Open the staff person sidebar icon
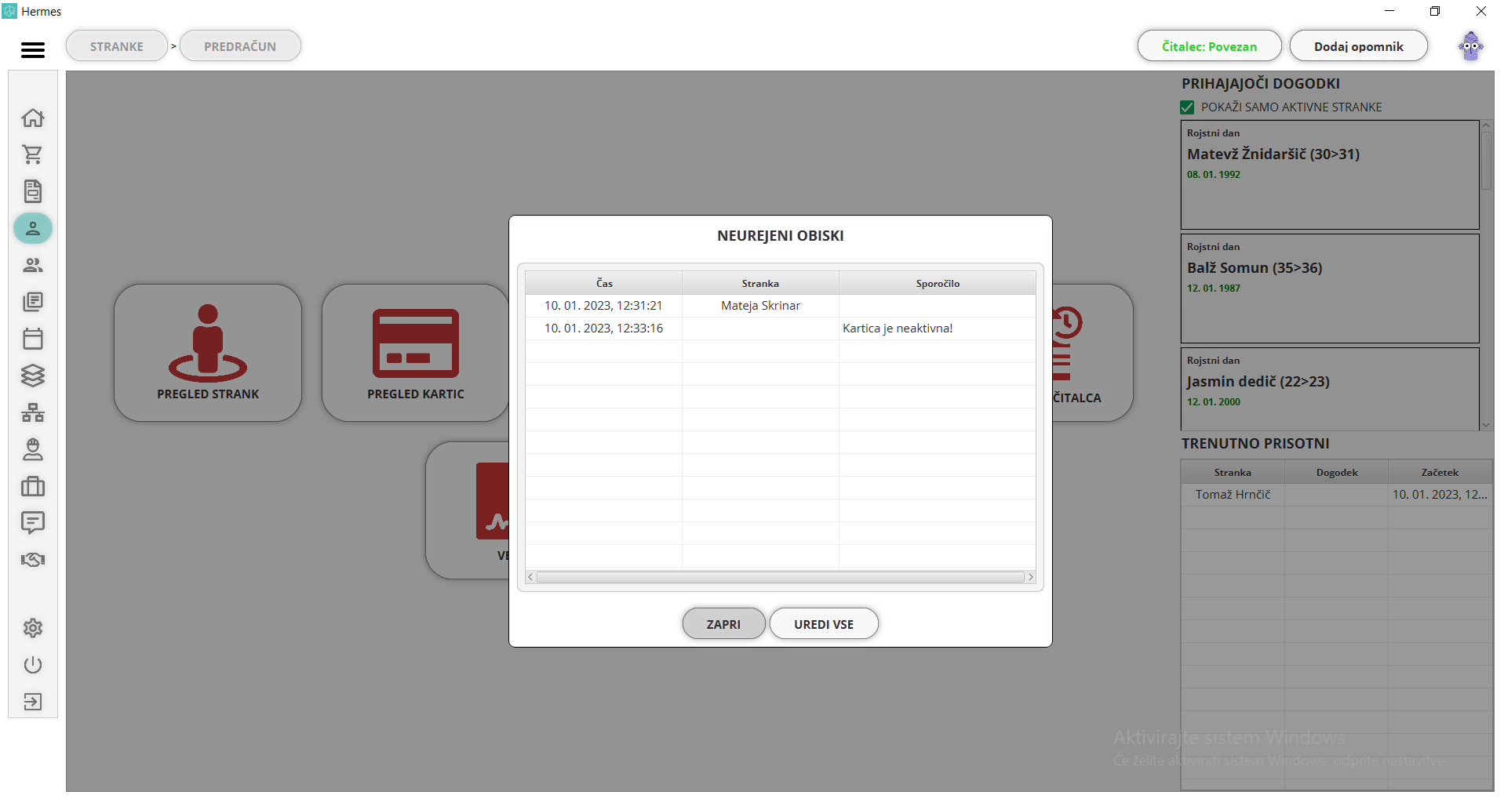 pyautogui.click(x=33, y=449)
